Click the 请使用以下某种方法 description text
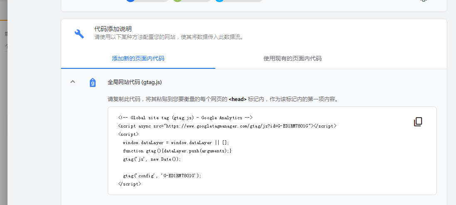 (x=169, y=37)
